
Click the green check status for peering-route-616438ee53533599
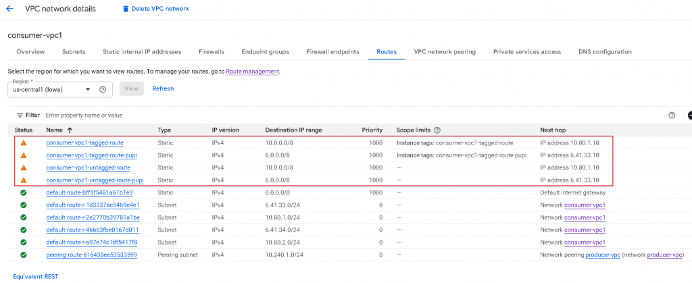coord(24,255)
